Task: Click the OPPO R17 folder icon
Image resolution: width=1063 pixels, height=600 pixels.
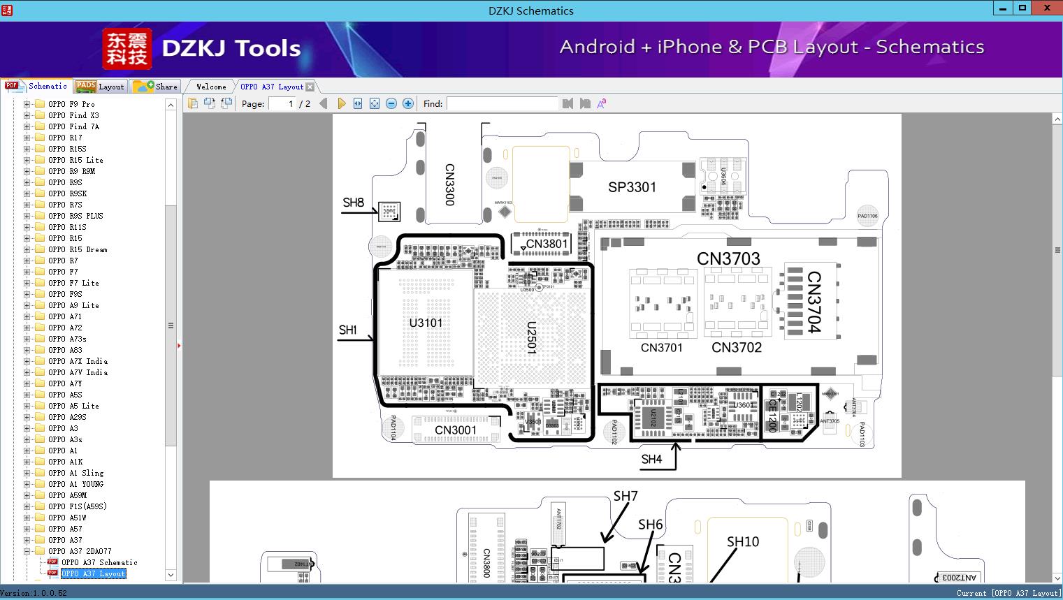Action: pos(40,138)
